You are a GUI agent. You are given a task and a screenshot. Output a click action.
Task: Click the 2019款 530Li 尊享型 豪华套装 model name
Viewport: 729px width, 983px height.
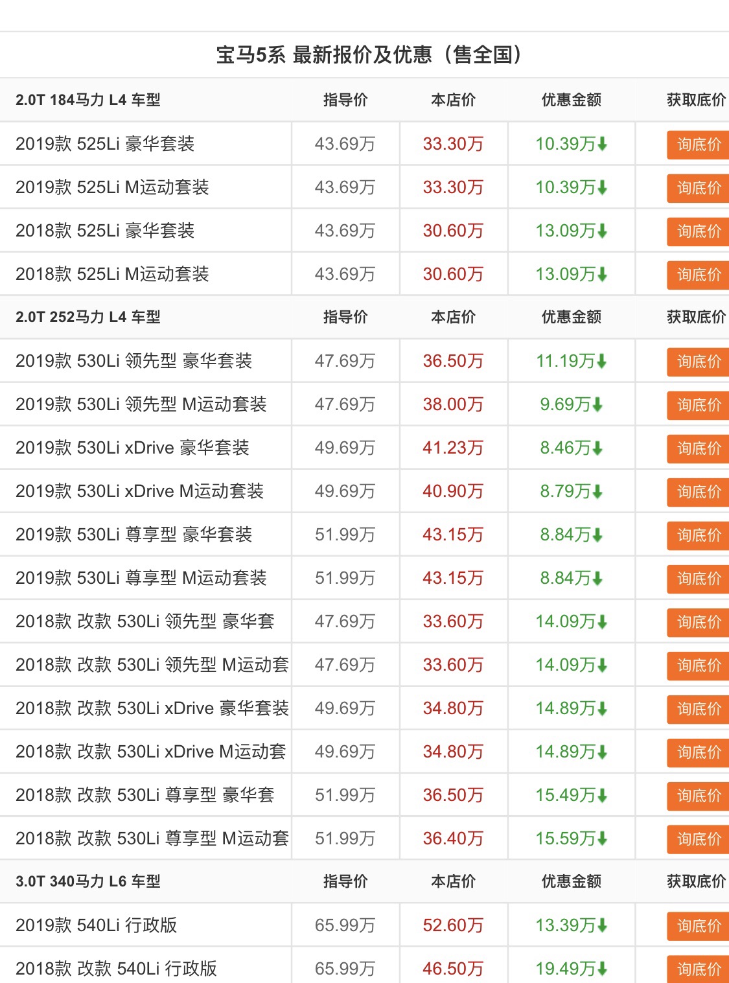[x=134, y=535]
